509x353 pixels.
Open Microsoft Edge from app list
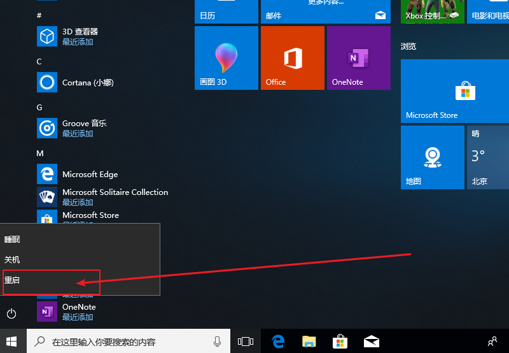click(89, 175)
